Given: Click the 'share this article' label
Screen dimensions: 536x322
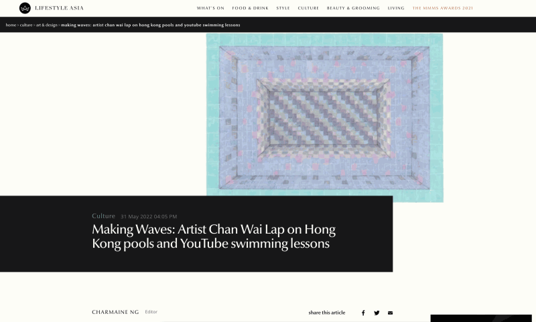Looking at the screenshot, I should click(327, 313).
